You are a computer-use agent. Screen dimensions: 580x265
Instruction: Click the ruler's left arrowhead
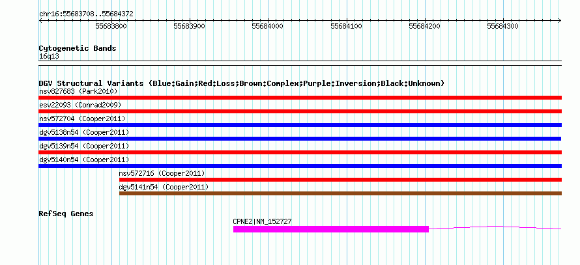[x=40, y=21]
